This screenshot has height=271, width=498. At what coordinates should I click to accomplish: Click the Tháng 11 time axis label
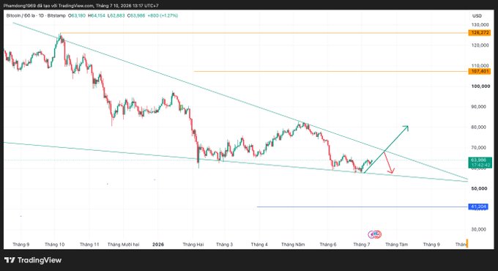pos(89,245)
